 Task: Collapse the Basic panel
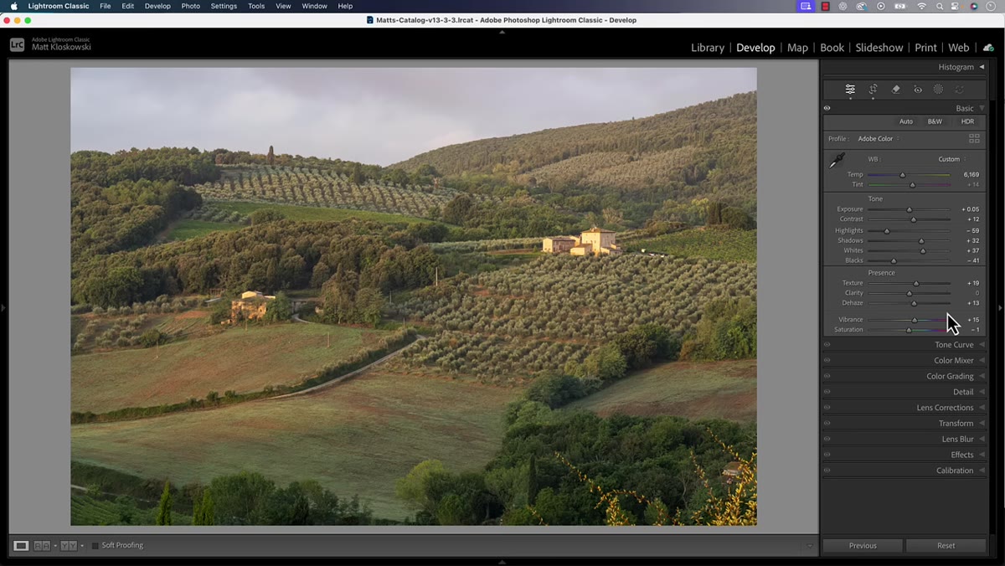pos(982,108)
